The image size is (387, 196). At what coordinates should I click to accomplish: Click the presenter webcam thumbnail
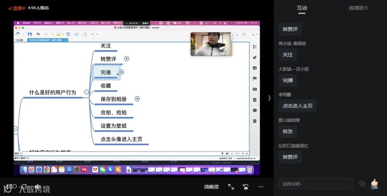tap(211, 44)
